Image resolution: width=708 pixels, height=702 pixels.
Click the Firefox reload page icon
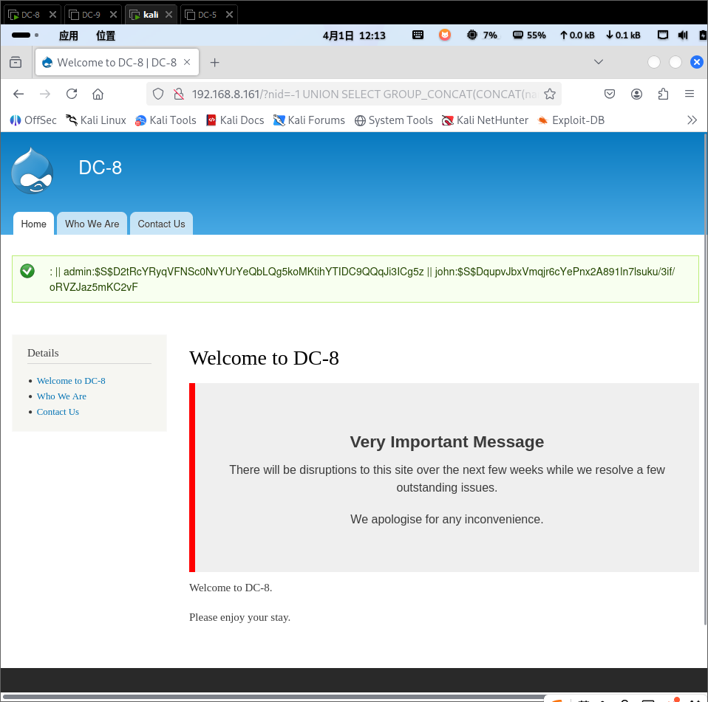point(72,94)
